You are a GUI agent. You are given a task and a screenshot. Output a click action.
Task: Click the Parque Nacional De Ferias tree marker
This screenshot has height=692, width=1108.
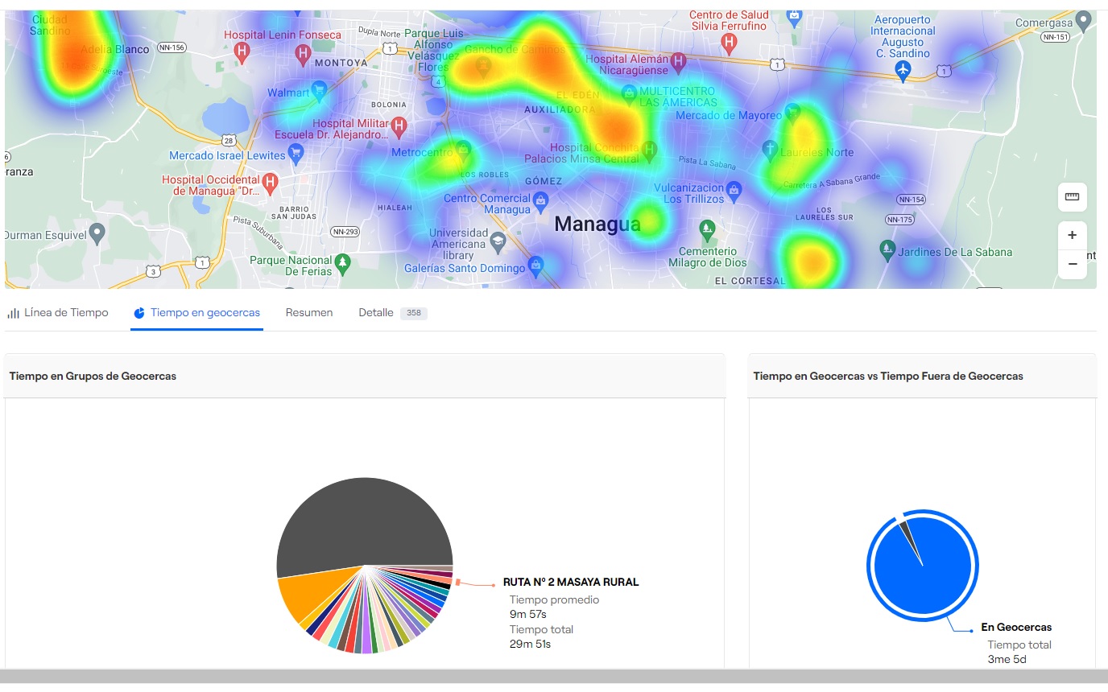click(343, 262)
